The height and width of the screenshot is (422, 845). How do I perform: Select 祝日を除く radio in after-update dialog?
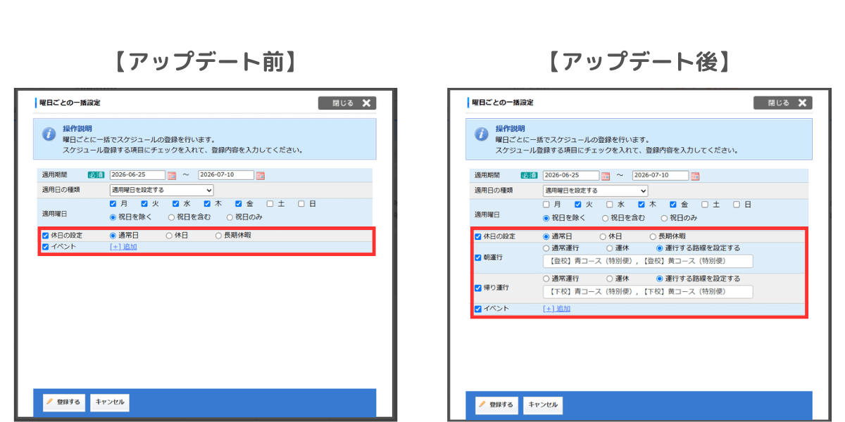(546, 218)
